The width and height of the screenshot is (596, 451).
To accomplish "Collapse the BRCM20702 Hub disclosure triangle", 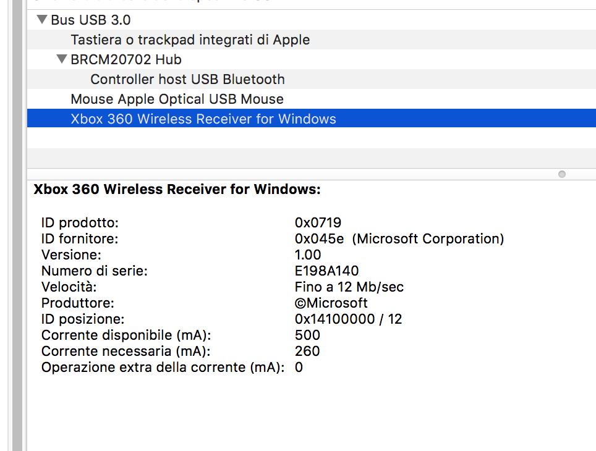I will pyautogui.click(x=61, y=59).
